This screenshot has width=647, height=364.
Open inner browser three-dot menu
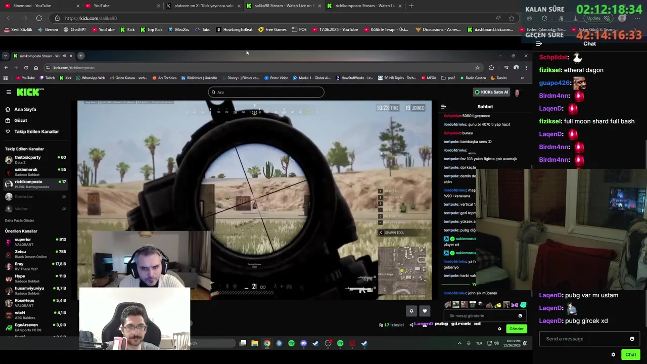[x=526, y=68]
